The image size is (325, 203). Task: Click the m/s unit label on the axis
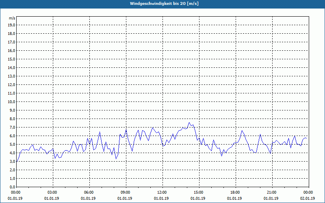pos(12,18)
